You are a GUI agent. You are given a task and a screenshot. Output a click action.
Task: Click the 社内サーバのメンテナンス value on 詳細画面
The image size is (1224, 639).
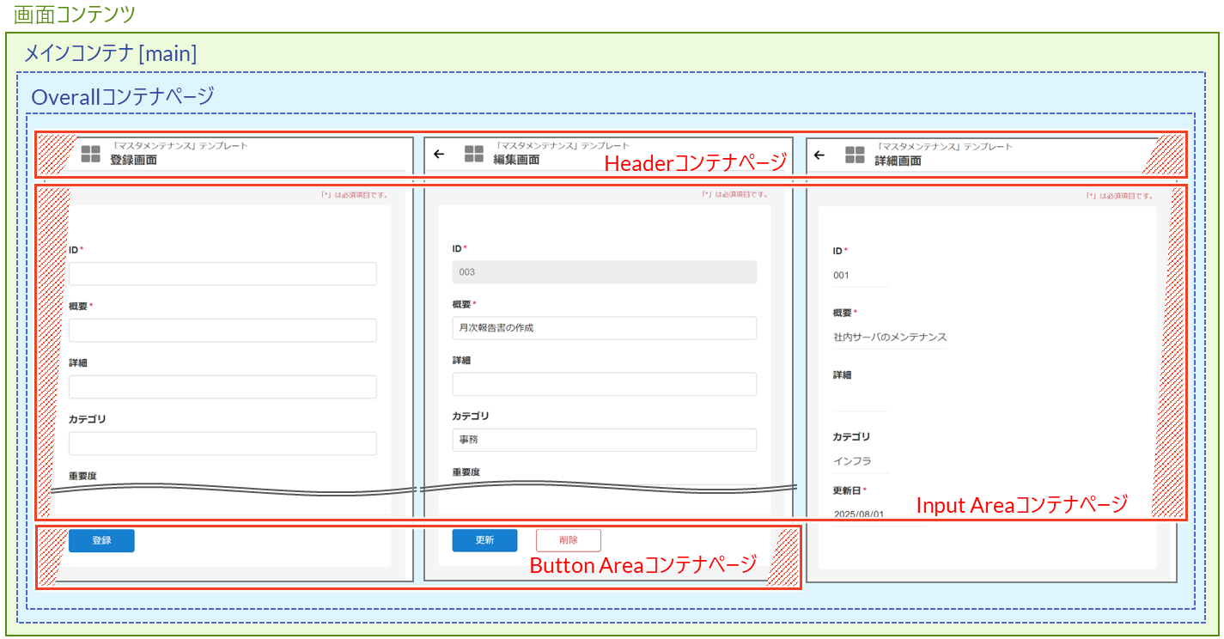pyautogui.click(x=890, y=338)
